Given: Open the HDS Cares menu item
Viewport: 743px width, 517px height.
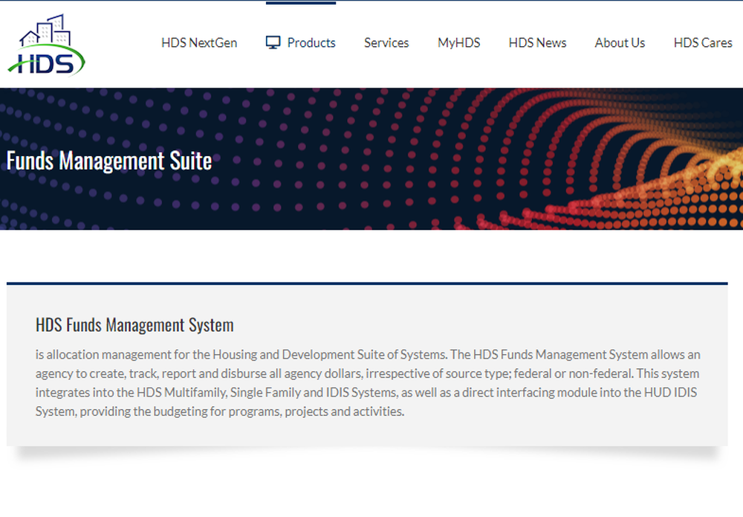Looking at the screenshot, I should click(703, 42).
